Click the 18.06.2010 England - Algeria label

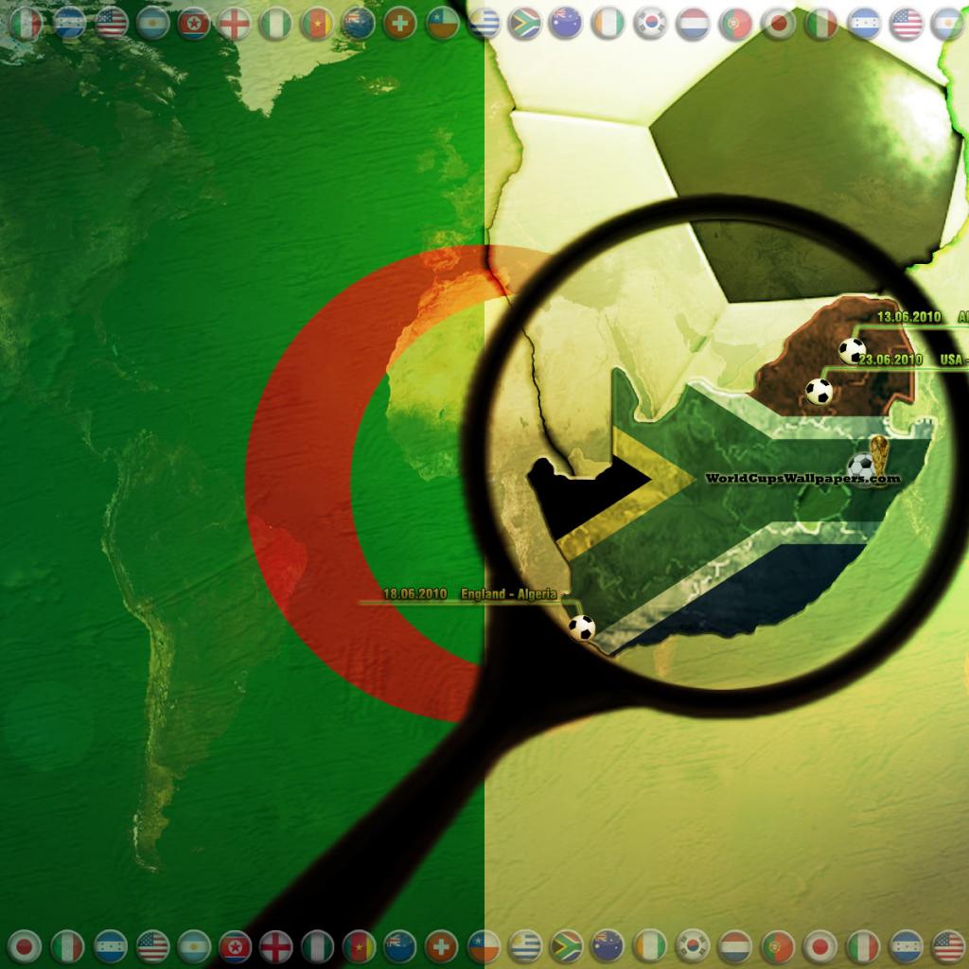pyautogui.click(x=469, y=594)
